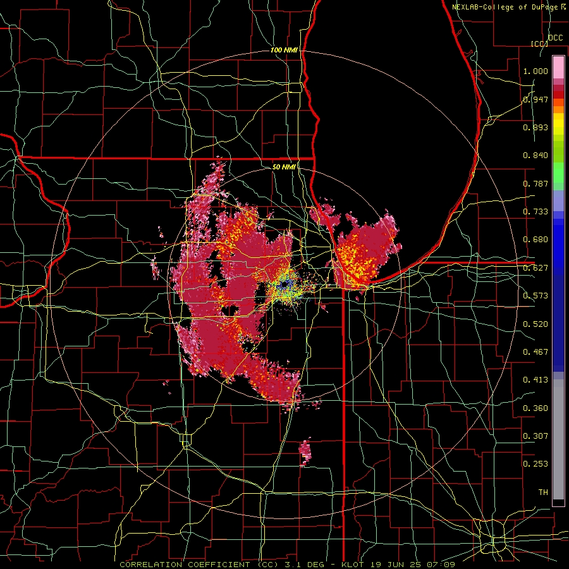Click the 0.840 scale value
Viewport: 569px width, 569px height.
535,156
